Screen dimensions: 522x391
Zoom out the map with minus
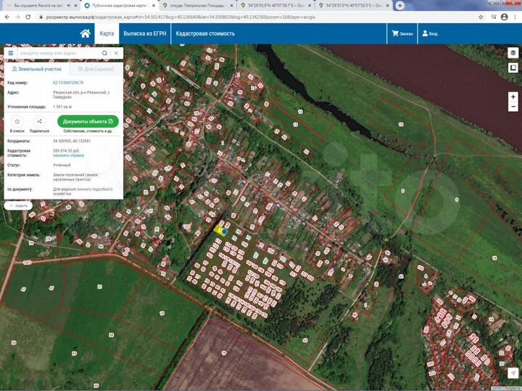pyautogui.click(x=513, y=107)
